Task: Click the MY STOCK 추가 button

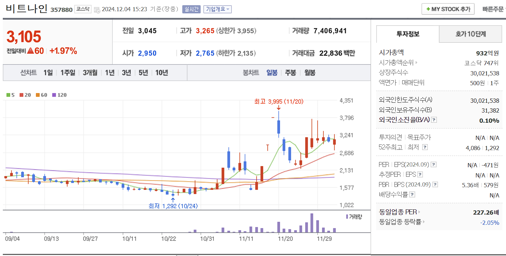Action: tap(448, 9)
